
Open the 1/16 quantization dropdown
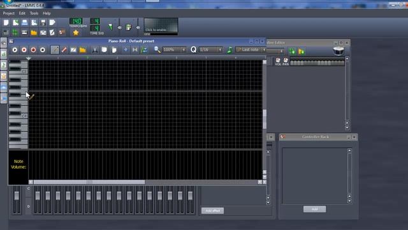(210, 50)
